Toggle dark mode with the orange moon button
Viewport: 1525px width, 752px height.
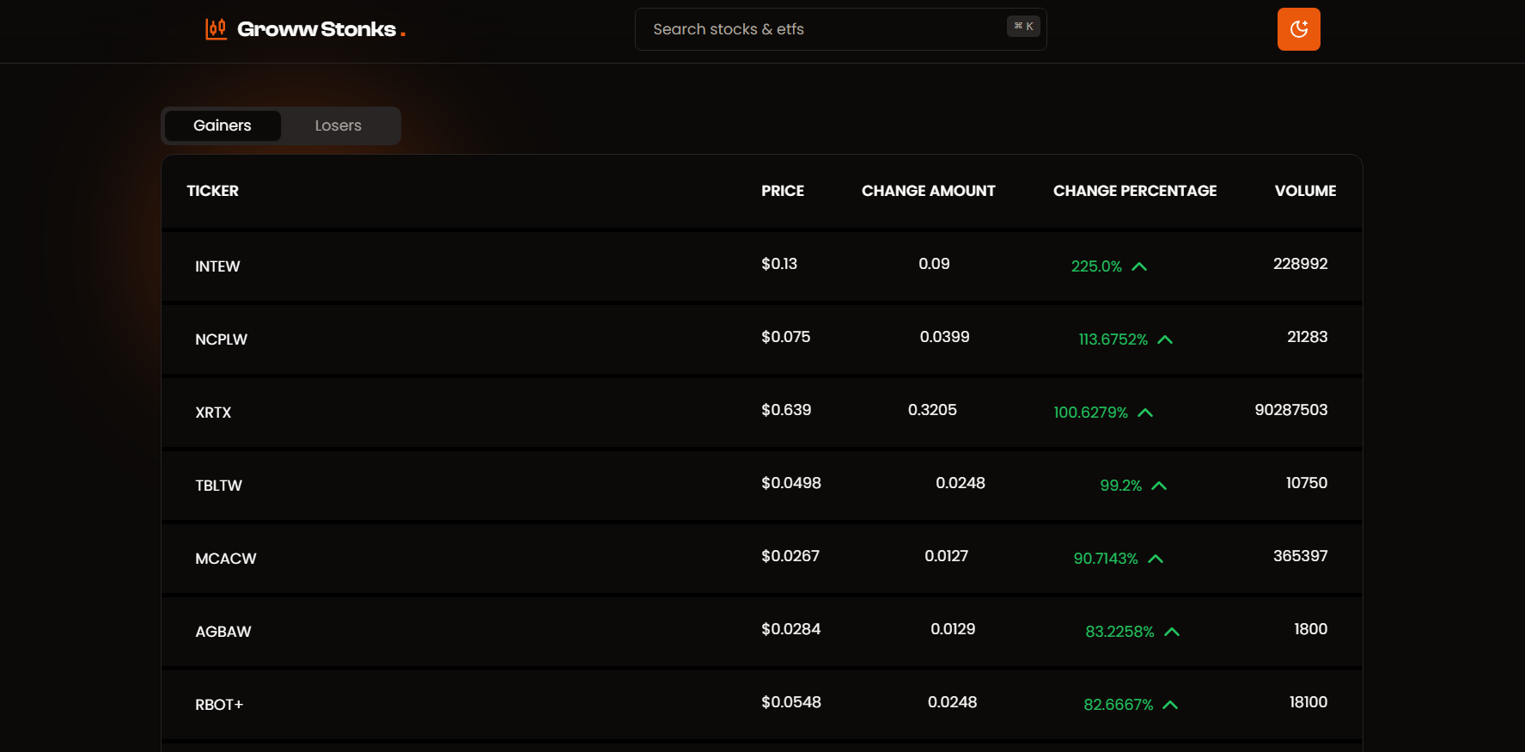click(x=1298, y=29)
